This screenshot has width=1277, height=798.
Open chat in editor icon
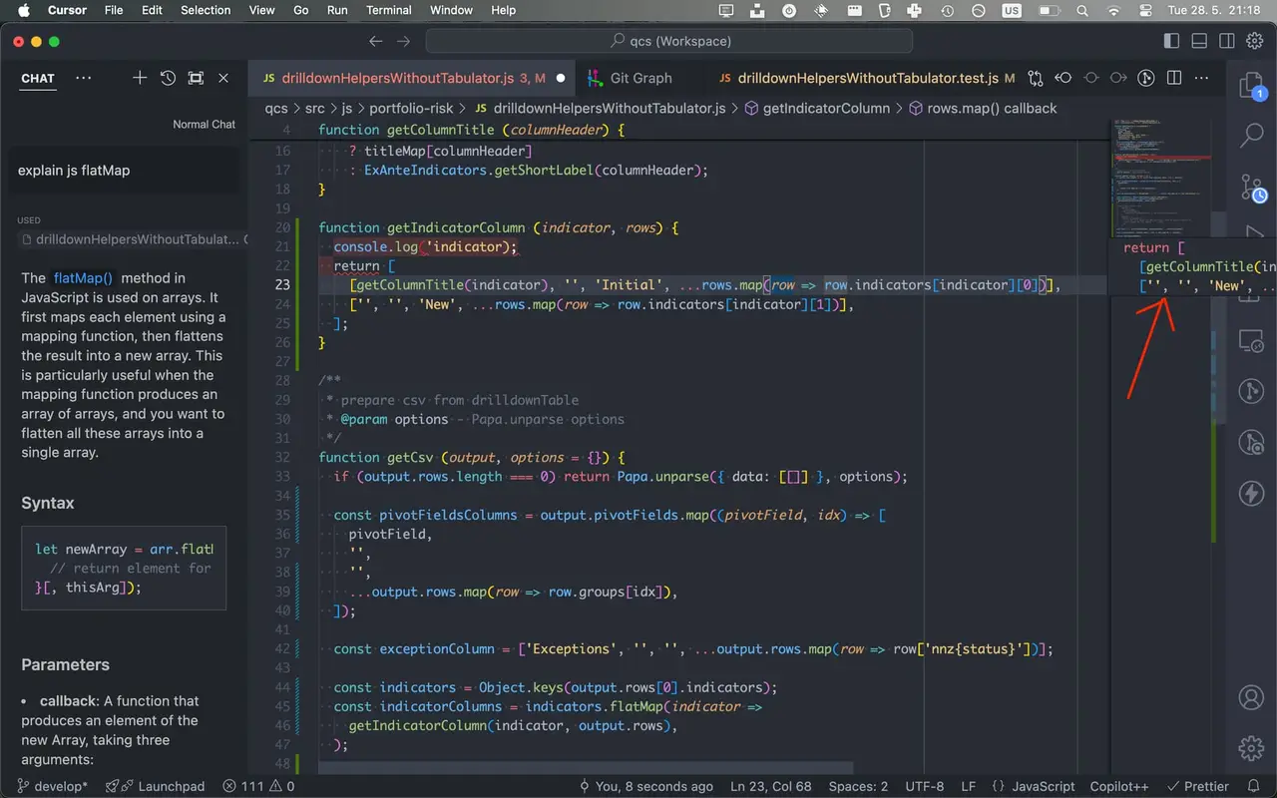196,78
